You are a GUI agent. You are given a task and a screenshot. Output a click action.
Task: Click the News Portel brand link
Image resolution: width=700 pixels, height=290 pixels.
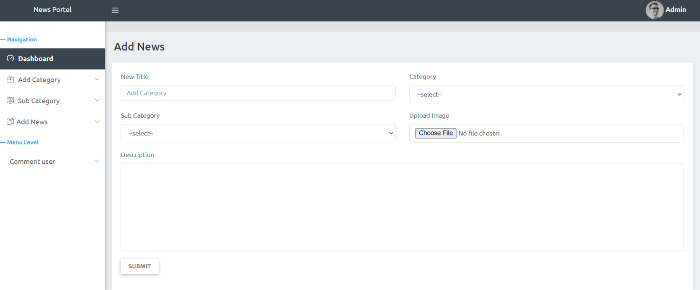tap(52, 10)
